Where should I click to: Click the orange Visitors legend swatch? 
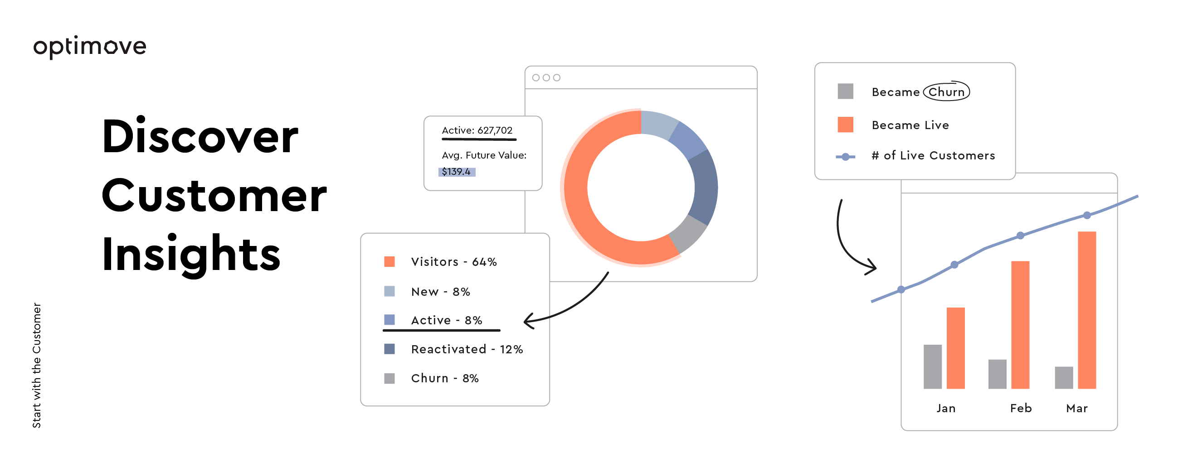coord(389,261)
